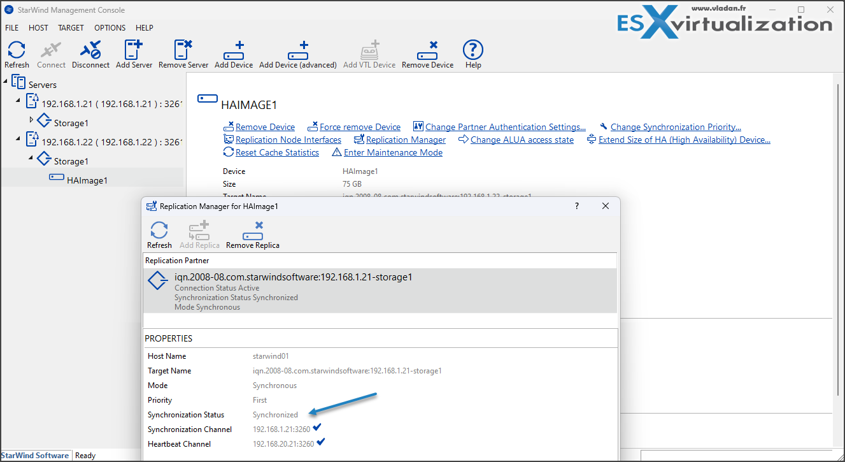The height and width of the screenshot is (462, 845).
Task: Click the StarWind app icon in title bar
Action: click(9, 10)
